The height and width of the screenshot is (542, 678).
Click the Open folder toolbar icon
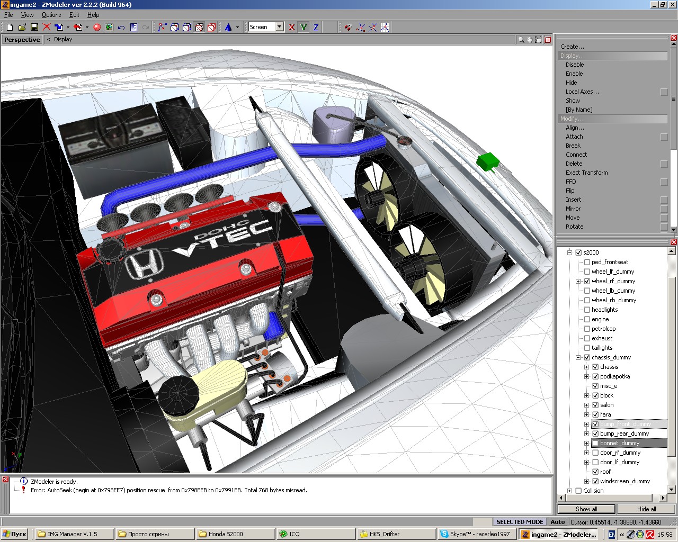pyautogui.click(x=22, y=27)
